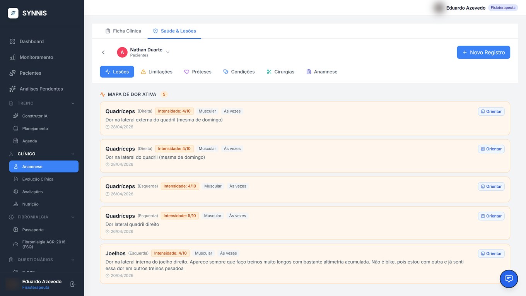Click the SYNNIS logo icon
This screenshot has width=526, height=296.
click(x=13, y=13)
